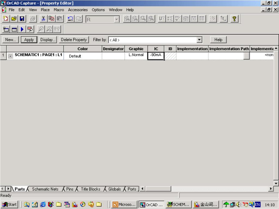This screenshot has height=209, width=279.
Task: Click View Simulation Results icon
Action: click(30, 29)
